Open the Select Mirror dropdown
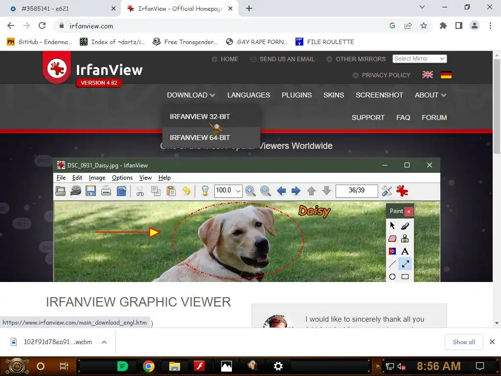 point(419,59)
